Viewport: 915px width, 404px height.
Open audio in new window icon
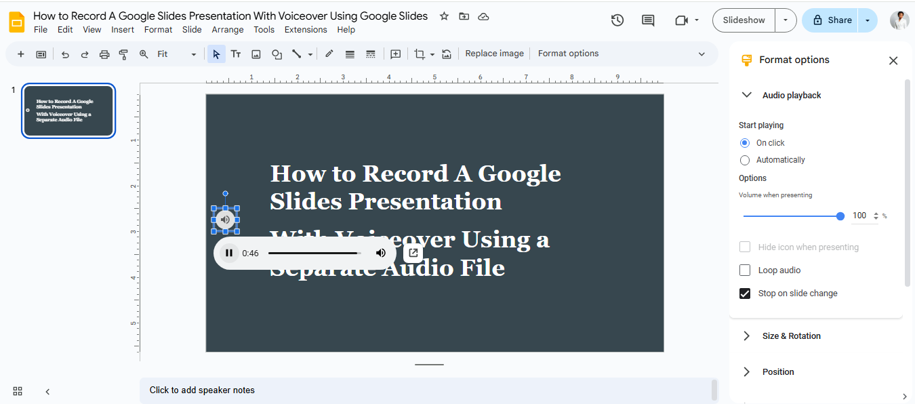click(x=413, y=253)
